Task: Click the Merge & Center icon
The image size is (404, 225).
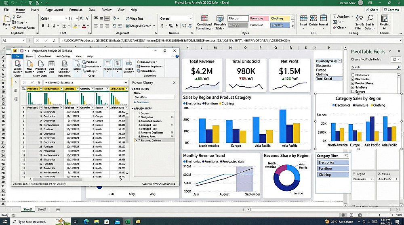Action: click(128, 26)
